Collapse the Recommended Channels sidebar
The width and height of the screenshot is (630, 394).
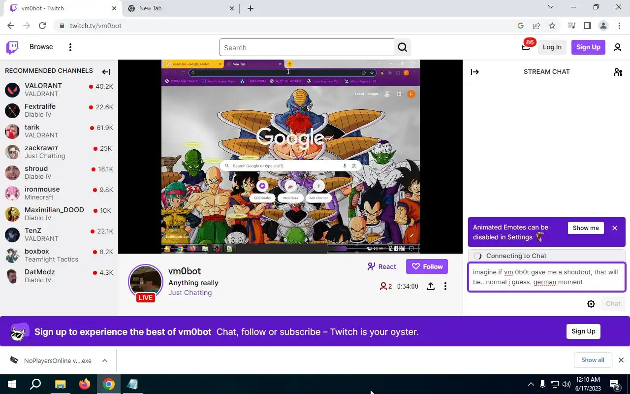[106, 72]
